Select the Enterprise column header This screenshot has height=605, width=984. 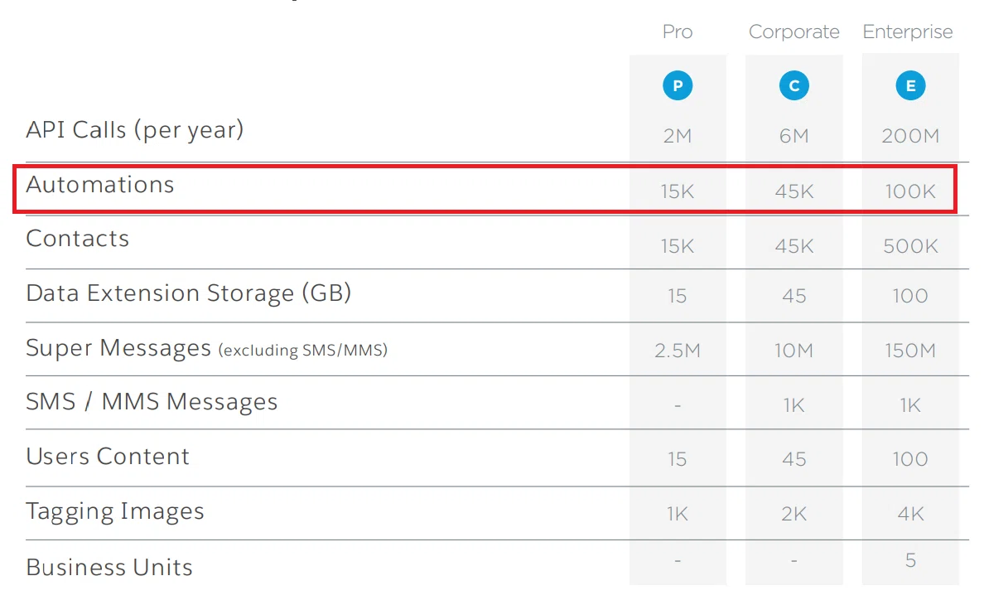pos(908,32)
